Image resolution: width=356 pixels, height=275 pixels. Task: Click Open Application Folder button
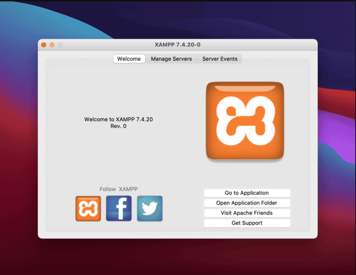coord(247,203)
